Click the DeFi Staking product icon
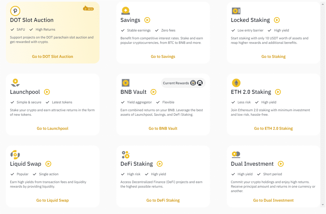The width and height of the screenshot is (326, 214). 125,154
